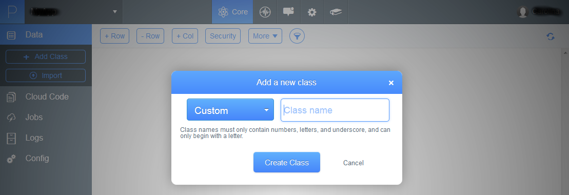
Task: Click the Create Class button
Action: pyautogui.click(x=287, y=162)
